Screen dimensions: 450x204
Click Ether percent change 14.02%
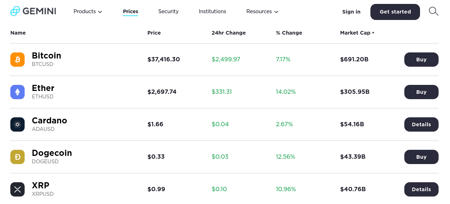coord(286,92)
